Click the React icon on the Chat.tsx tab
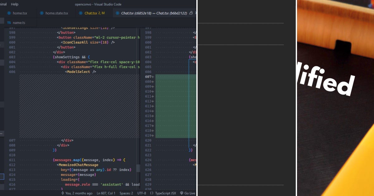The height and width of the screenshot is (196, 374). (x=81, y=13)
